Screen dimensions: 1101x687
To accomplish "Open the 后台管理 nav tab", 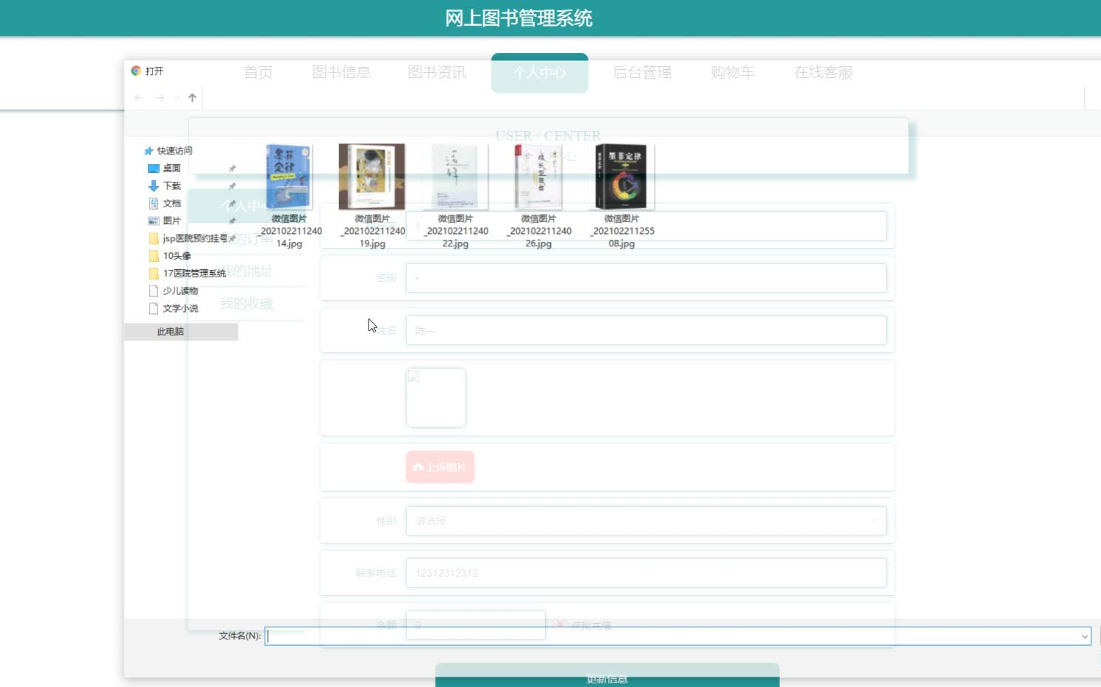I will [642, 72].
